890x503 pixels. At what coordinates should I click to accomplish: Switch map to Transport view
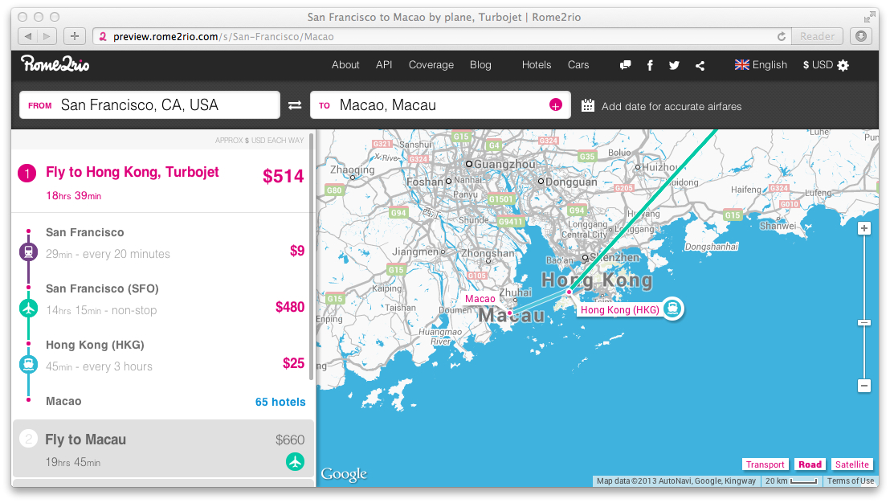pyautogui.click(x=765, y=464)
